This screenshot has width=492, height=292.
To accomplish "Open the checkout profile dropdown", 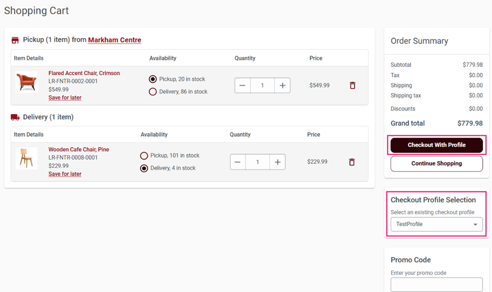I will click(x=436, y=224).
